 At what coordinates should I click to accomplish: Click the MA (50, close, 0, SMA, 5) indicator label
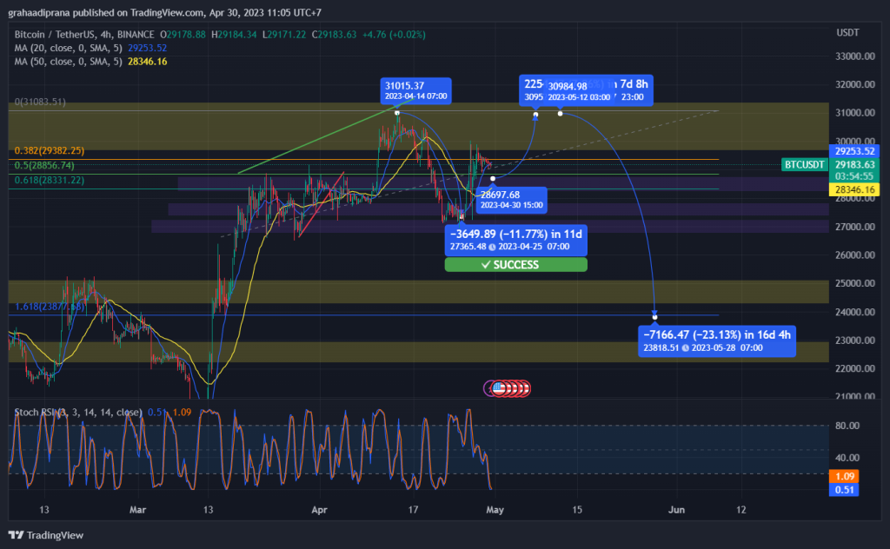[x=68, y=62]
